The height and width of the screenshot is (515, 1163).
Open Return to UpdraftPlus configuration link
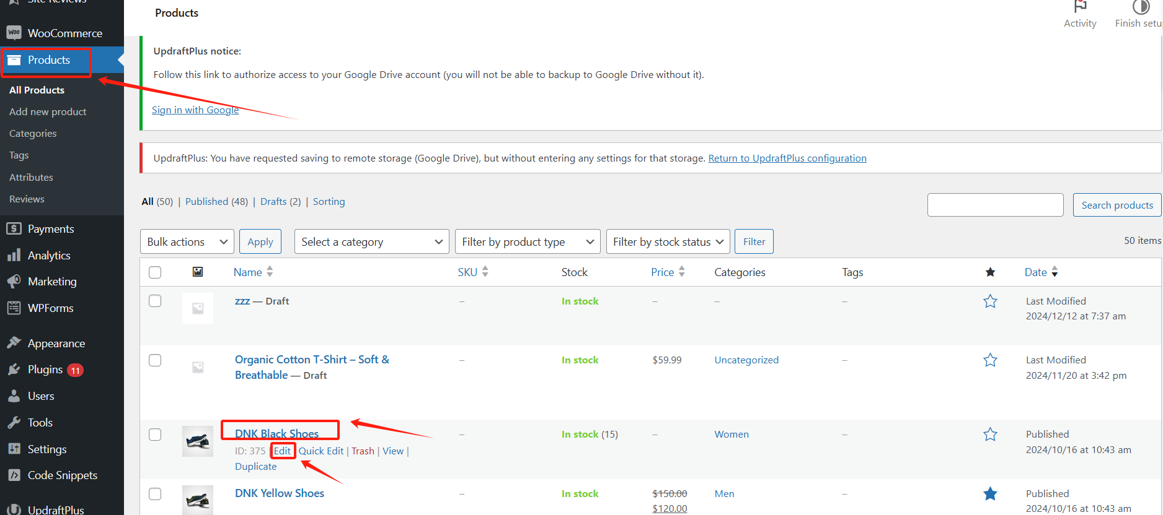[x=787, y=158]
